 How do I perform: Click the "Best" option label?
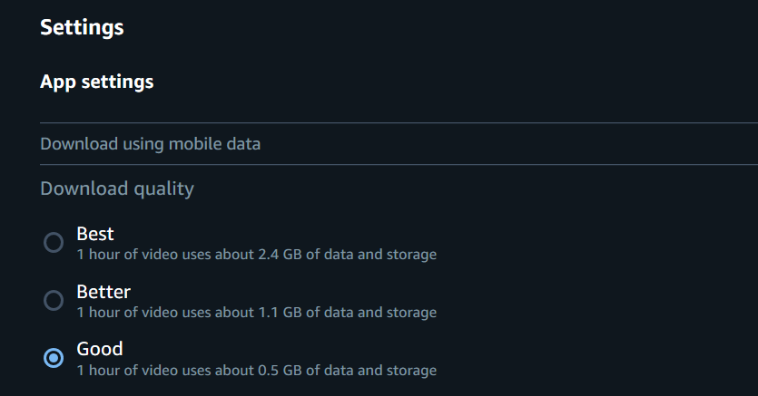[x=95, y=234]
